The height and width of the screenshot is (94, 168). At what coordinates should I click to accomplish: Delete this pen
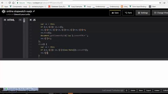(133, 91)
